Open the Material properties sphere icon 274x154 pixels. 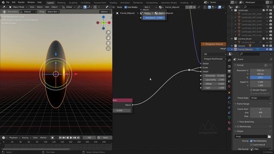tap(229, 123)
